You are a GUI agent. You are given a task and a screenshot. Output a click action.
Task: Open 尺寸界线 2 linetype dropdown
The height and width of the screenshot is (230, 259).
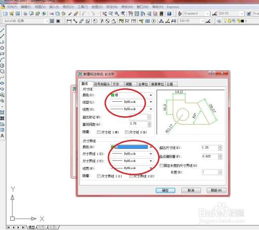132,161
